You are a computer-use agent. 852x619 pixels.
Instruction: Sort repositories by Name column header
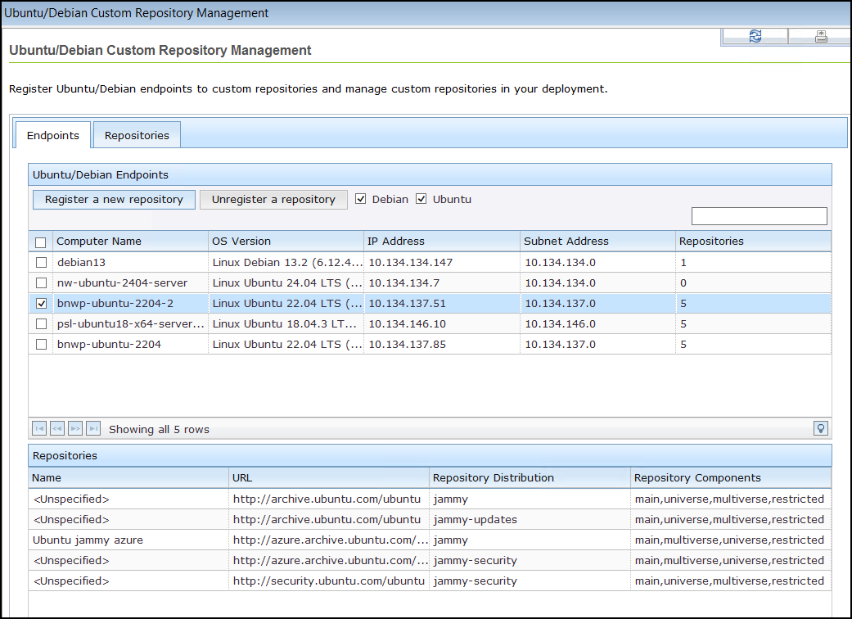coord(128,477)
